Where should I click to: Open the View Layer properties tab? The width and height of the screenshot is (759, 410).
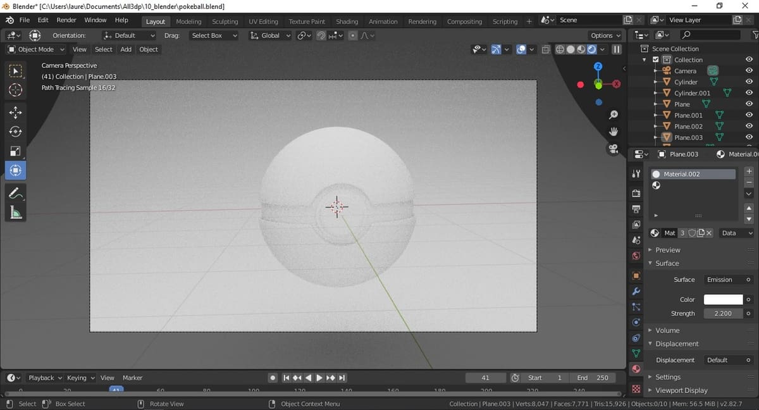[x=636, y=225]
